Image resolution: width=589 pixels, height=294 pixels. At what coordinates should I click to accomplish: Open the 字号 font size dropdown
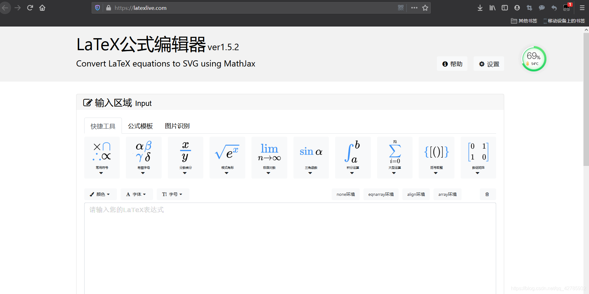pos(173,194)
